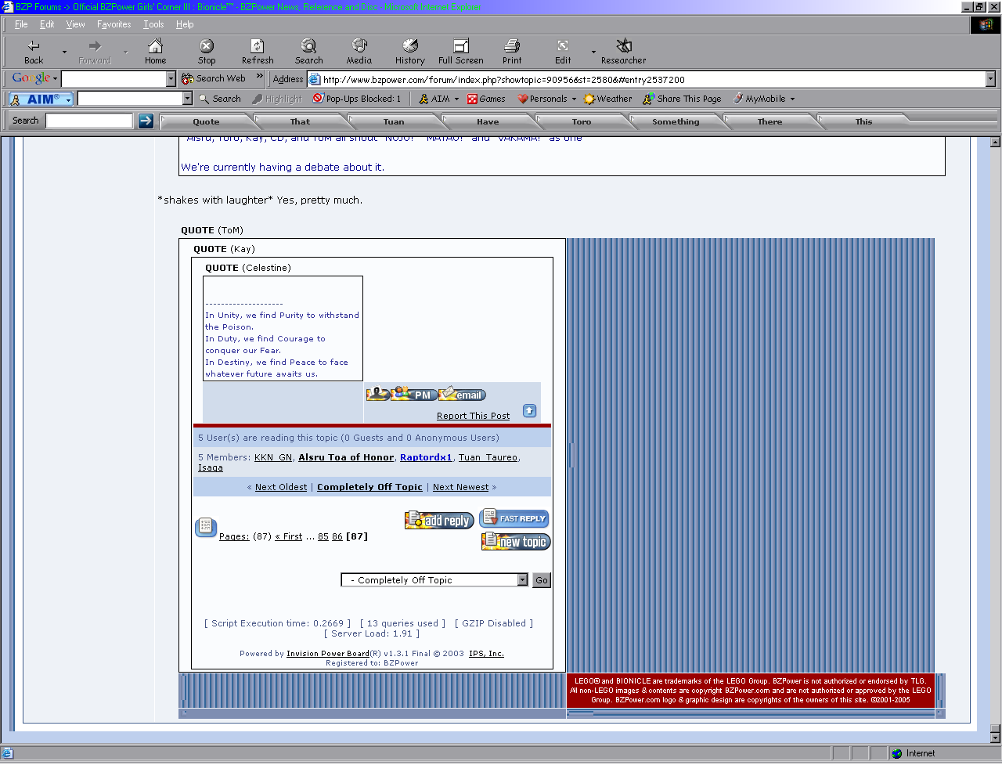Image resolution: width=1002 pixels, height=783 pixels.
Task: Print the current page
Action: (x=512, y=52)
